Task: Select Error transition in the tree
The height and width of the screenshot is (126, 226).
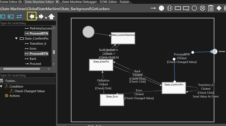Action: click(x=33, y=48)
